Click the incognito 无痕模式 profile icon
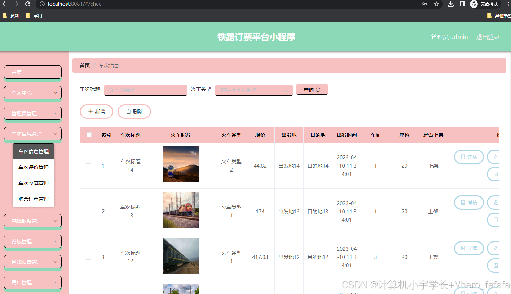This screenshot has width=511, height=294. click(485, 4)
